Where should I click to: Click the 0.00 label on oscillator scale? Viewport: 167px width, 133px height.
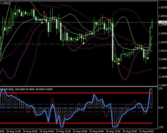coord(161,108)
